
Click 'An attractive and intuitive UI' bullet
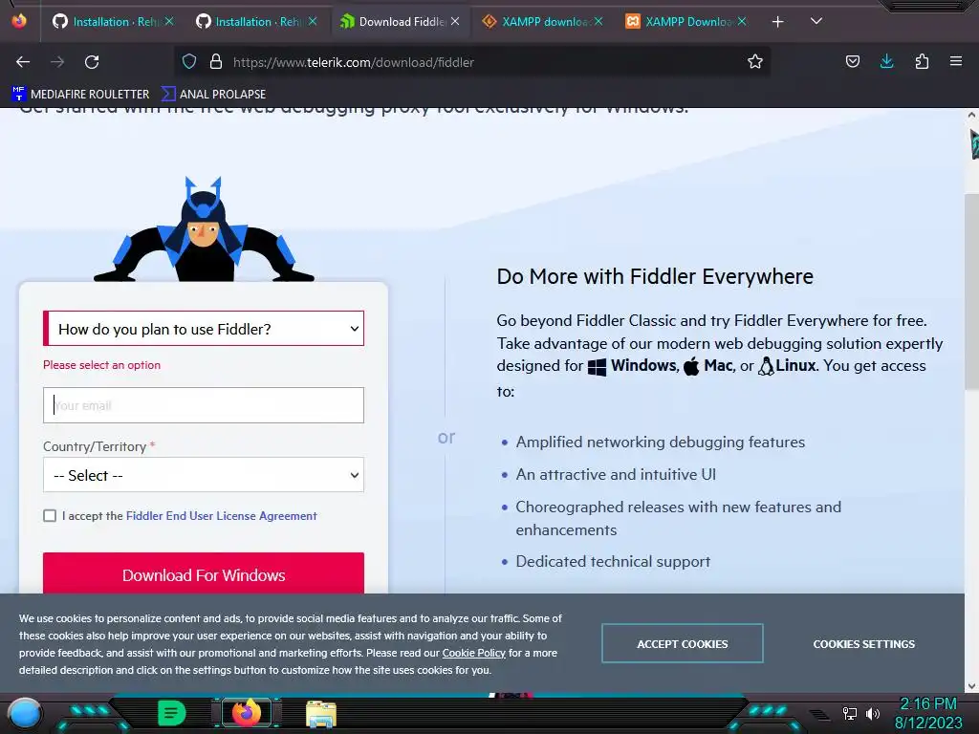point(616,474)
